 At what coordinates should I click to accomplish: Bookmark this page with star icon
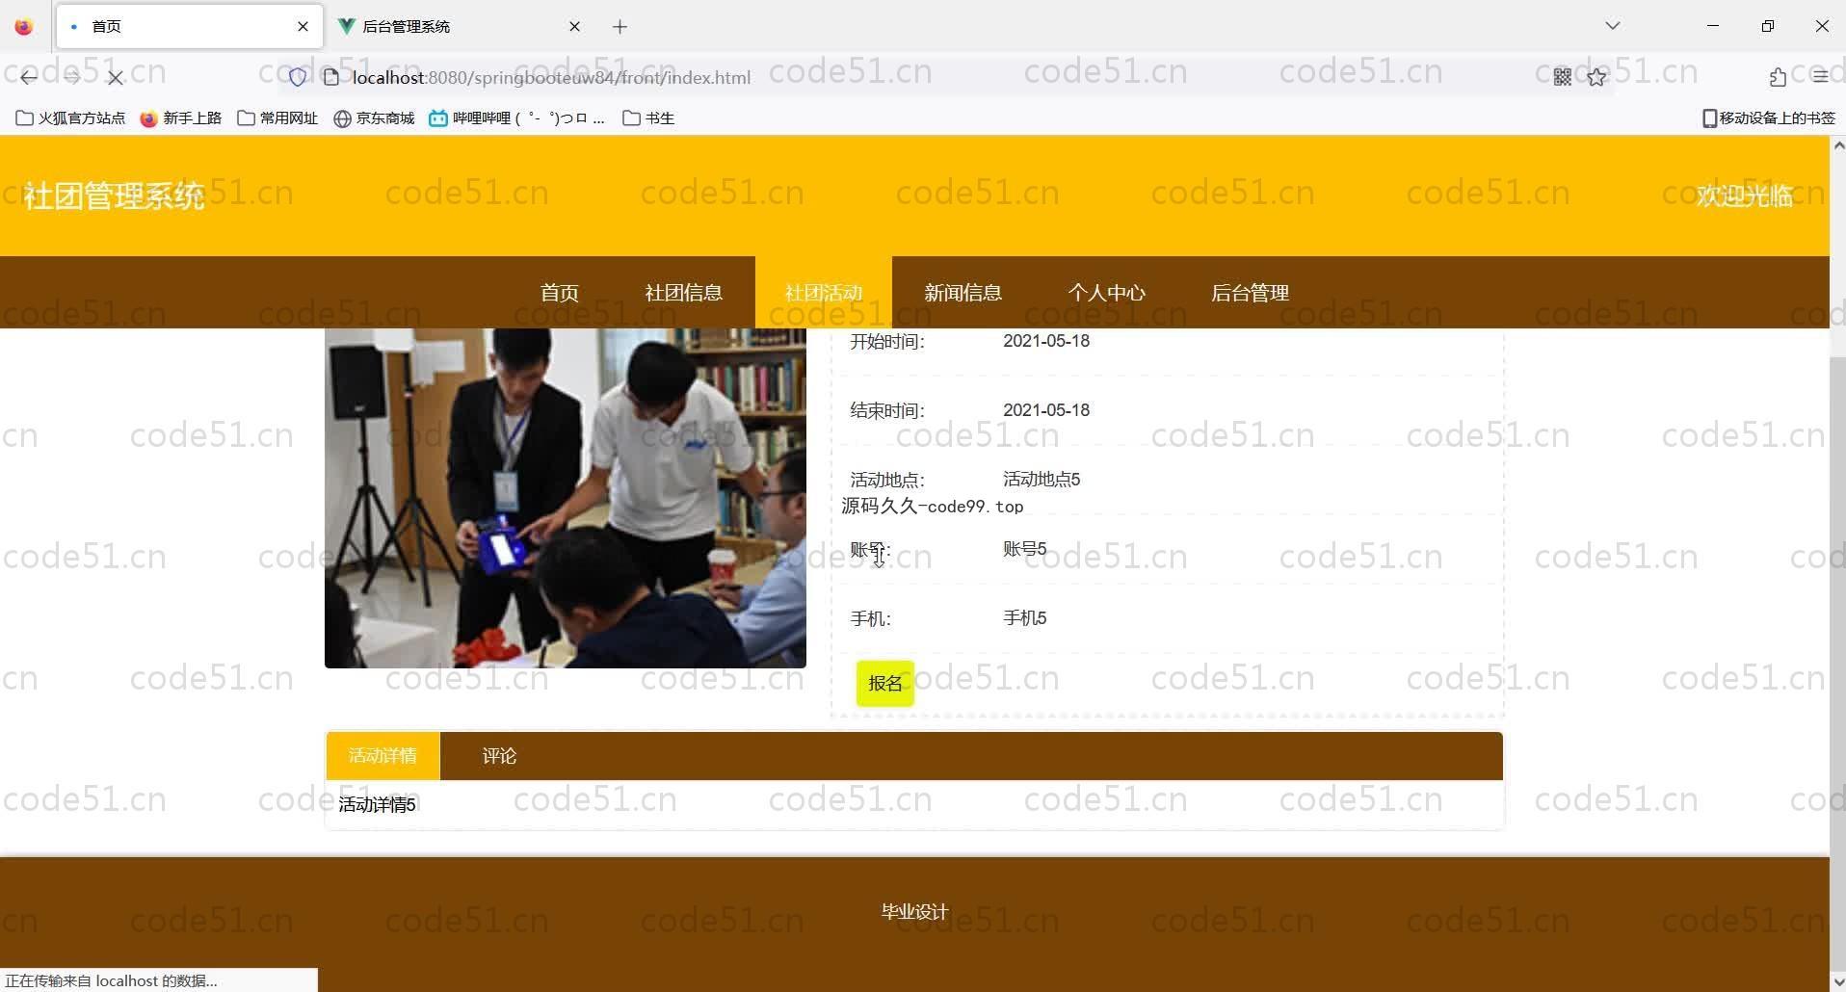pyautogui.click(x=1596, y=77)
